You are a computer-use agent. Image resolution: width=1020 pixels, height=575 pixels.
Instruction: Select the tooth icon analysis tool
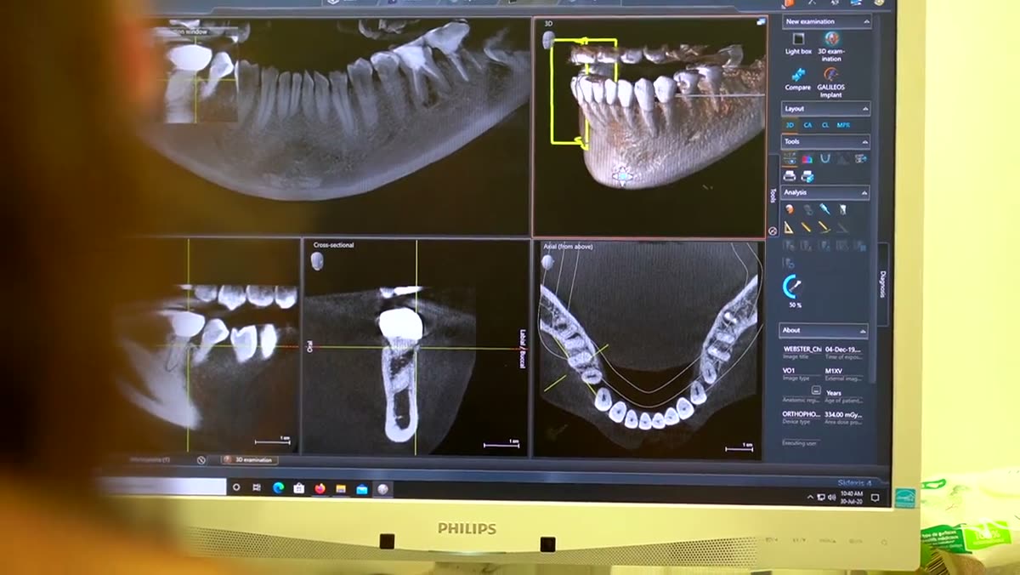coord(843,208)
